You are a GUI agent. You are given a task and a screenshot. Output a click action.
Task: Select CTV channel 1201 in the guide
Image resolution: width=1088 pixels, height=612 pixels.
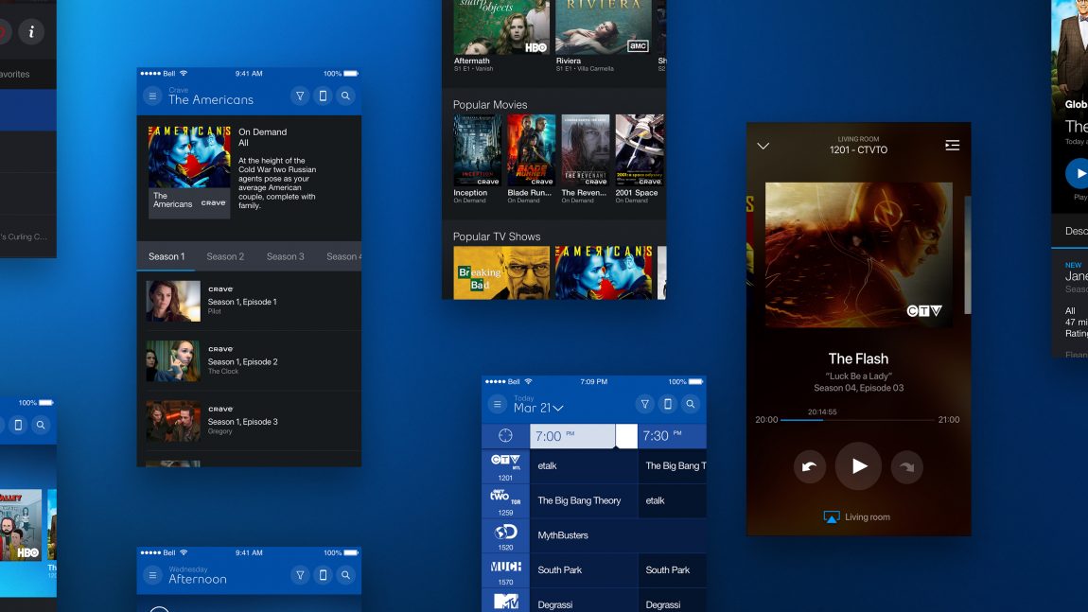point(505,465)
